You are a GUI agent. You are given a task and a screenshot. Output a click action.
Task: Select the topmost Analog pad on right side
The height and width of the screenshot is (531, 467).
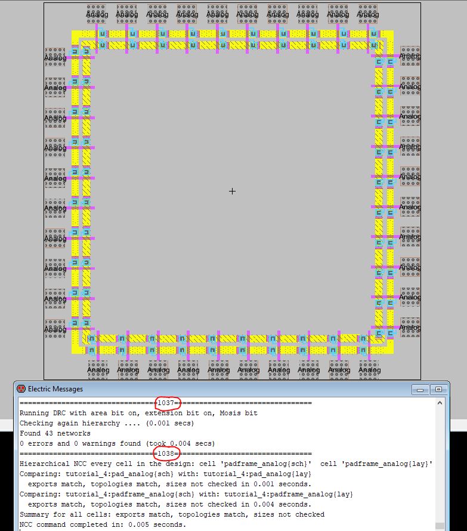pyautogui.click(x=410, y=55)
